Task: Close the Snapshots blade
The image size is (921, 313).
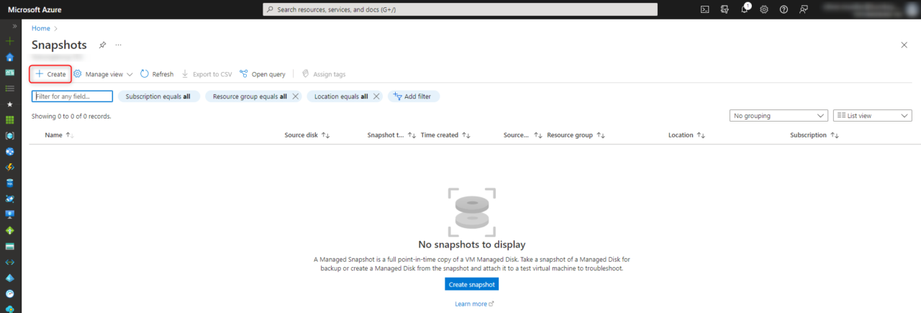Action: 904,45
